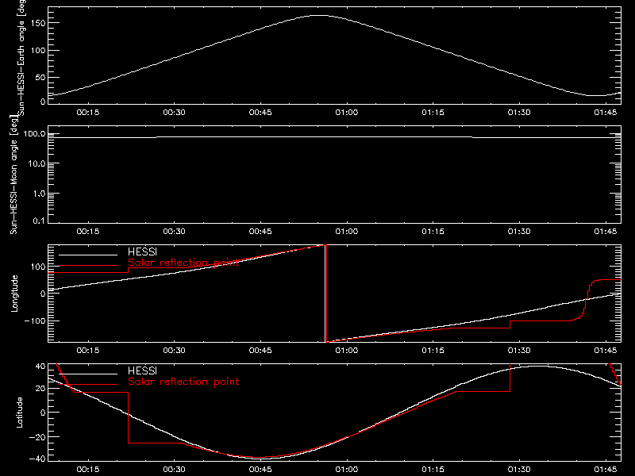
Task: Click red legend line sample in Longitude plot
Action: tap(88, 266)
